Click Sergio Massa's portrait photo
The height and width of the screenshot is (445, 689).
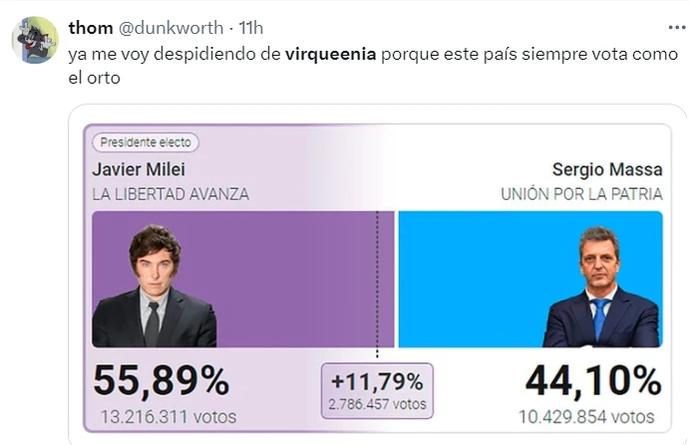point(599,289)
